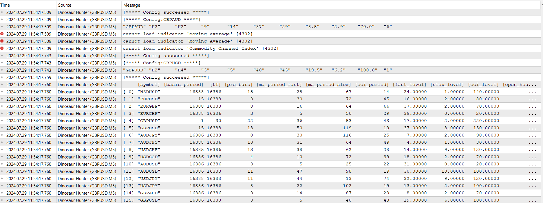Select the "GBPUSD" "H2" "H4" values line
The image size is (543, 203).
[257, 70]
